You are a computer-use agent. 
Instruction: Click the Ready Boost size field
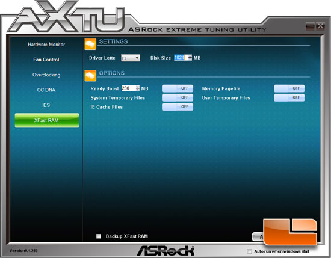(129, 88)
